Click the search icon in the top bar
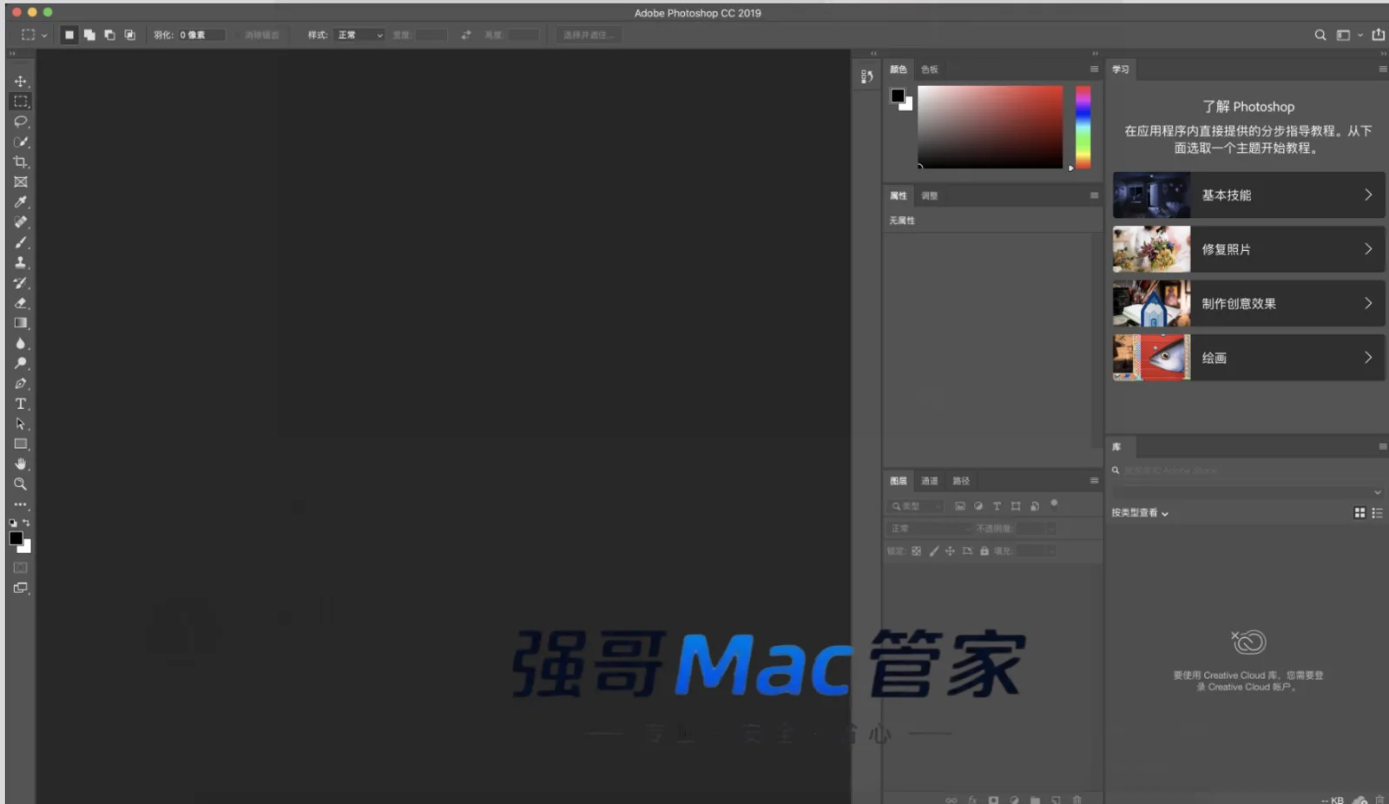 (1320, 35)
